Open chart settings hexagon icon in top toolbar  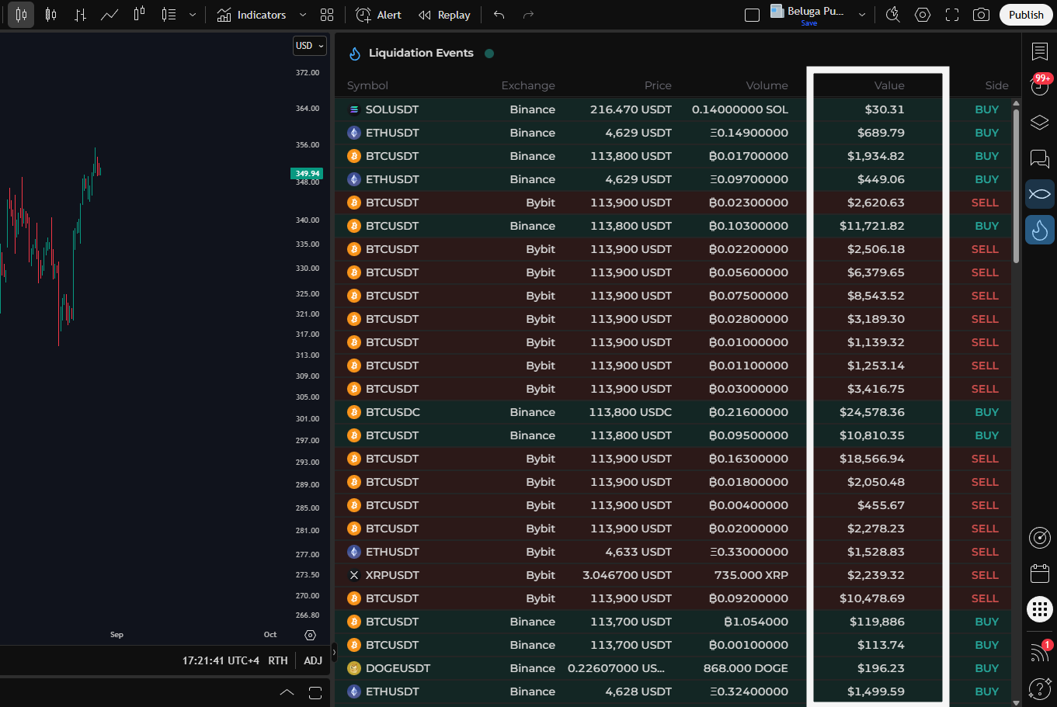923,15
